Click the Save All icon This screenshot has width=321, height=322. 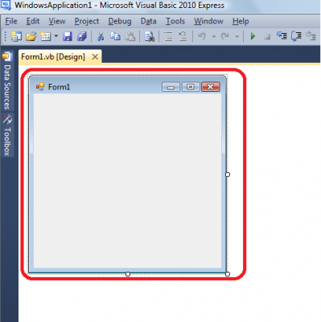pyautogui.click(x=82, y=36)
